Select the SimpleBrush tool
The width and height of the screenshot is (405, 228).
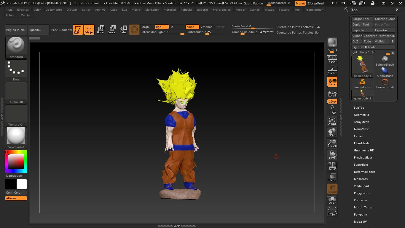[362, 84]
